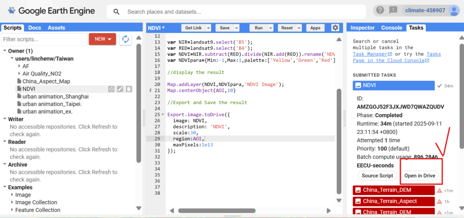Open the feedback speech bubble icon
This screenshot has width=464, height=218.
(x=393, y=10)
